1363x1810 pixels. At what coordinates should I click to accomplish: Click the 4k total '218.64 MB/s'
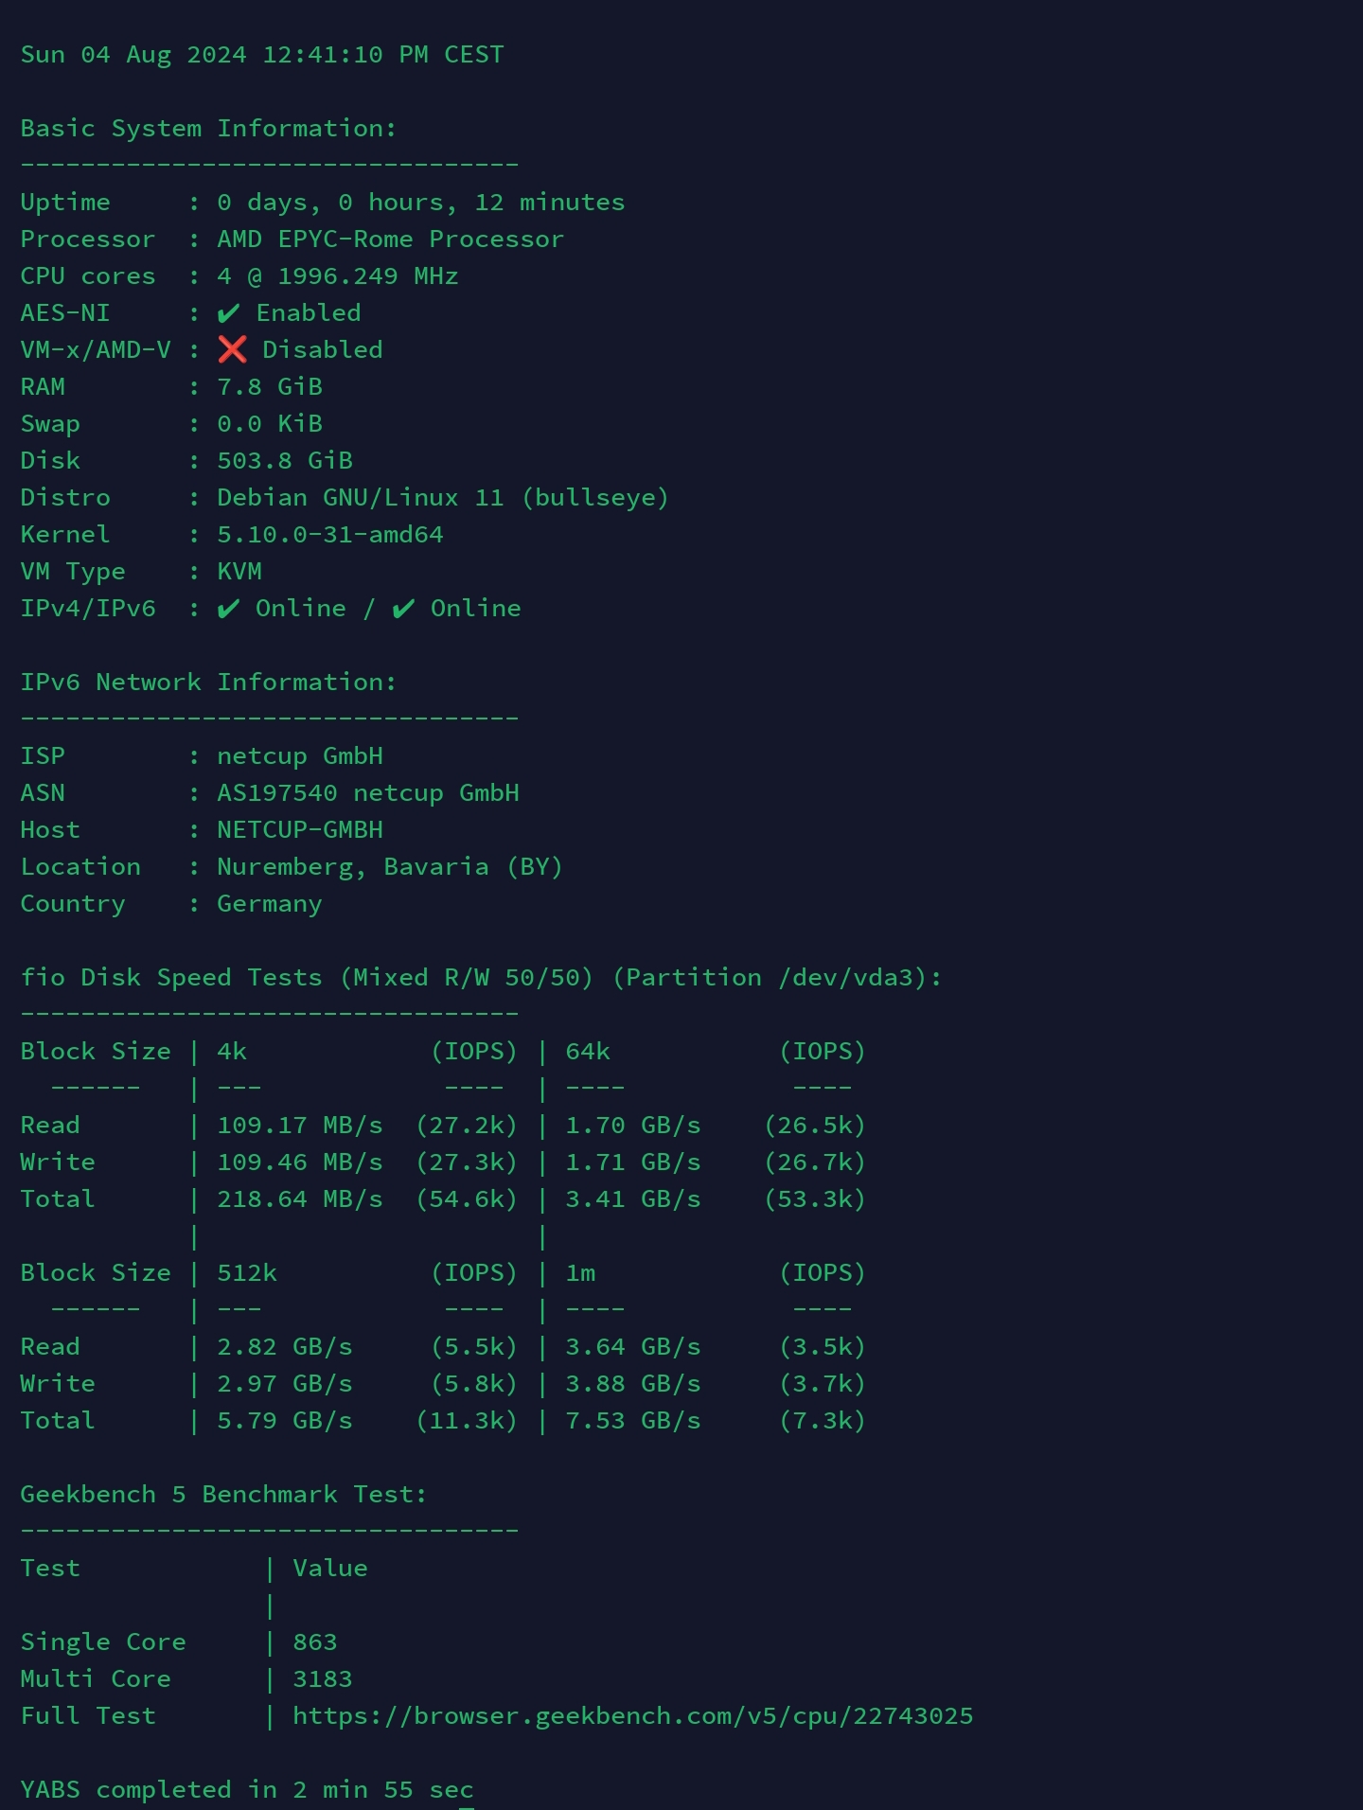[x=300, y=1199]
